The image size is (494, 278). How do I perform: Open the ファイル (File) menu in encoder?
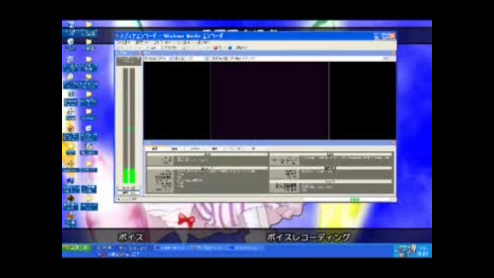point(123,42)
